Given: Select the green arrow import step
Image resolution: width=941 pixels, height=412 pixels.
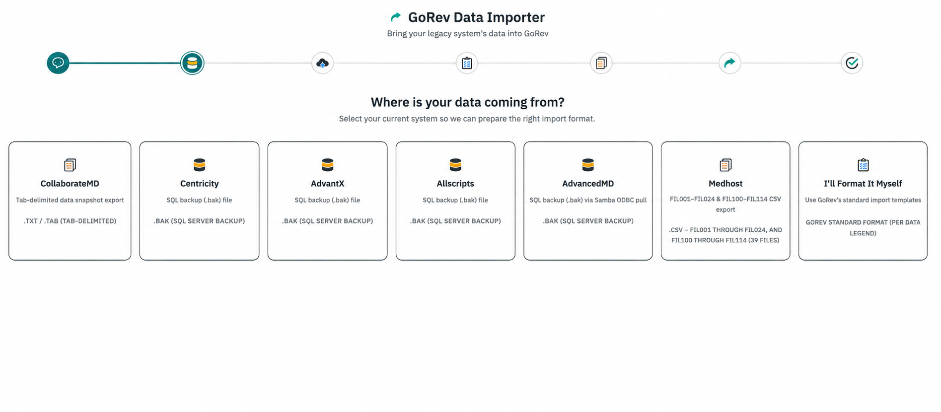Looking at the screenshot, I should click(730, 63).
